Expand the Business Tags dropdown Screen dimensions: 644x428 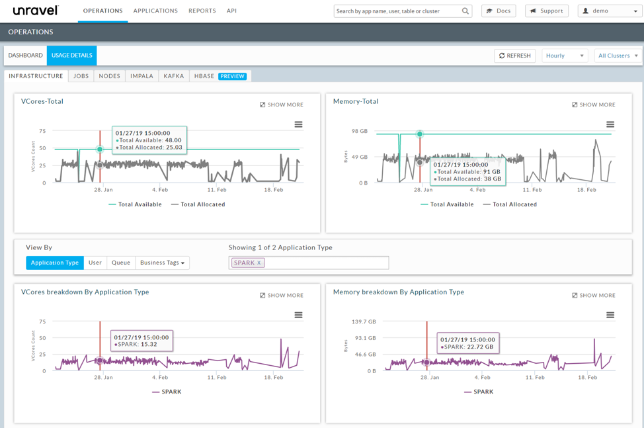point(161,263)
